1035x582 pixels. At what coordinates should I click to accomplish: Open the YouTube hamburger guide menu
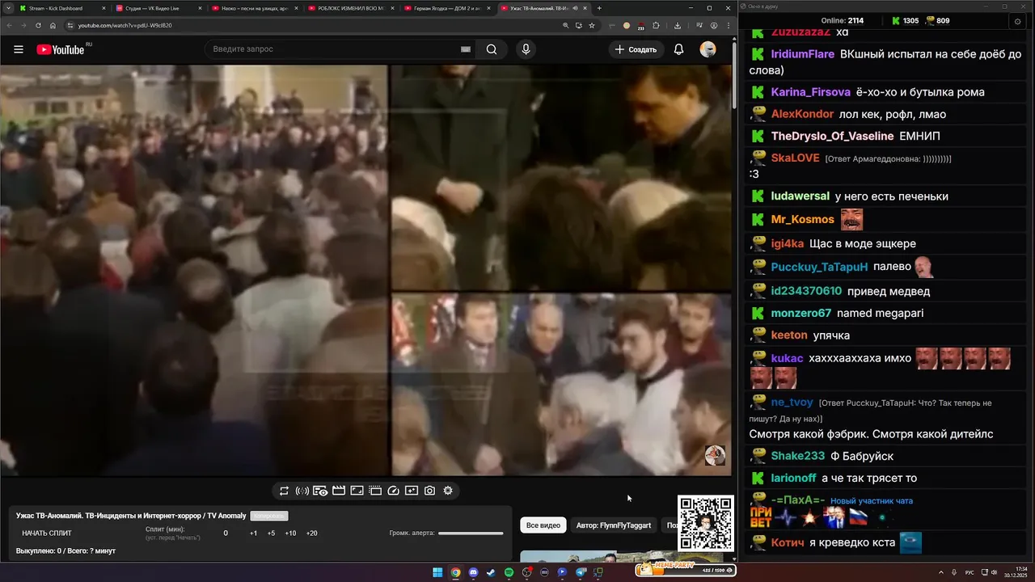pyautogui.click(x=19, y=49)
